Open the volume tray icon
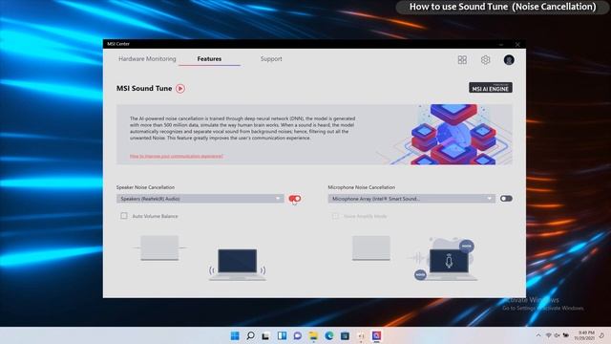The image size is (611, 344). pyautogui.click(x=557, y=335)
